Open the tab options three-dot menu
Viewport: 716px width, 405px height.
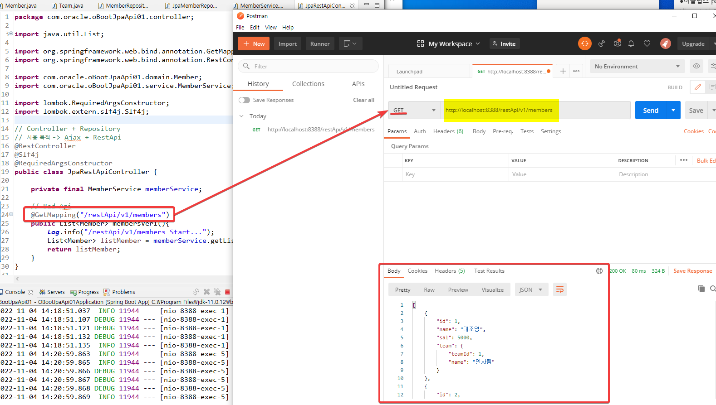click(x=576, y=71)
